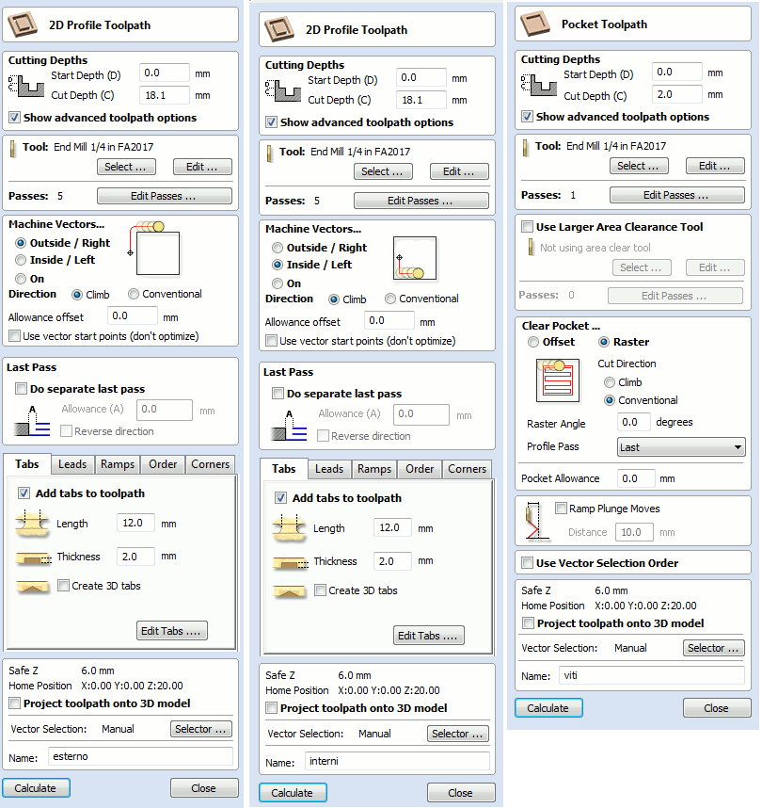Click the outside machining preview diagram in esterno panel
The image size is (762, 808).
tap(155, 249)
